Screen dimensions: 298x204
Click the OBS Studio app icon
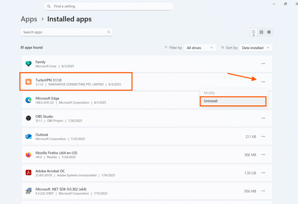click(29, 118)
